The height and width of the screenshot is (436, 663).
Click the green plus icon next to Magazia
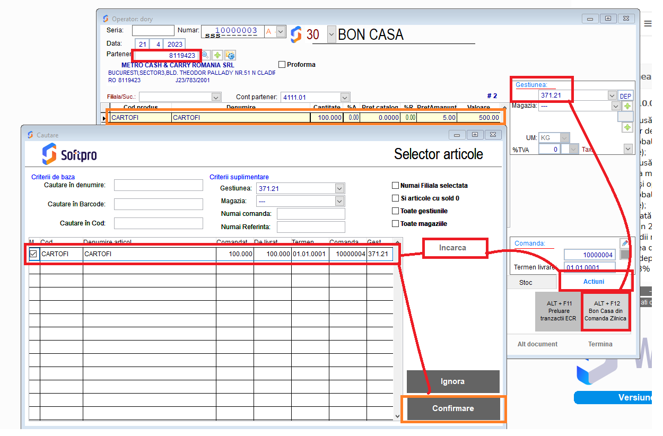627,106
